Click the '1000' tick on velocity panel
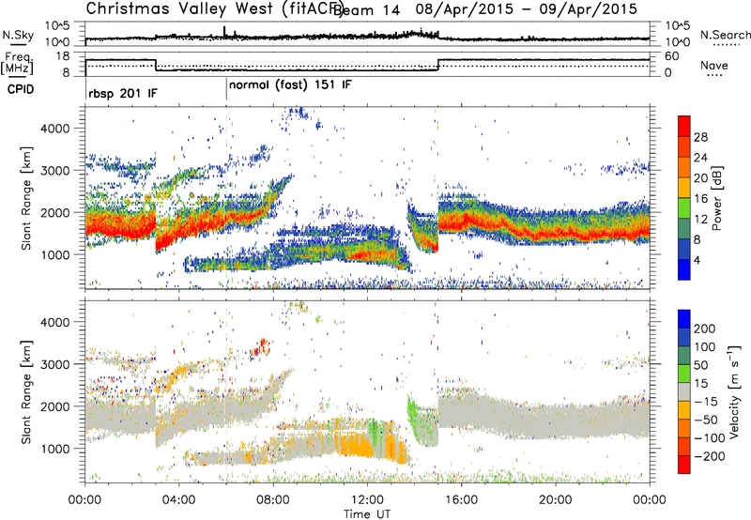This screenshot has width=751, height=520. 54,449
